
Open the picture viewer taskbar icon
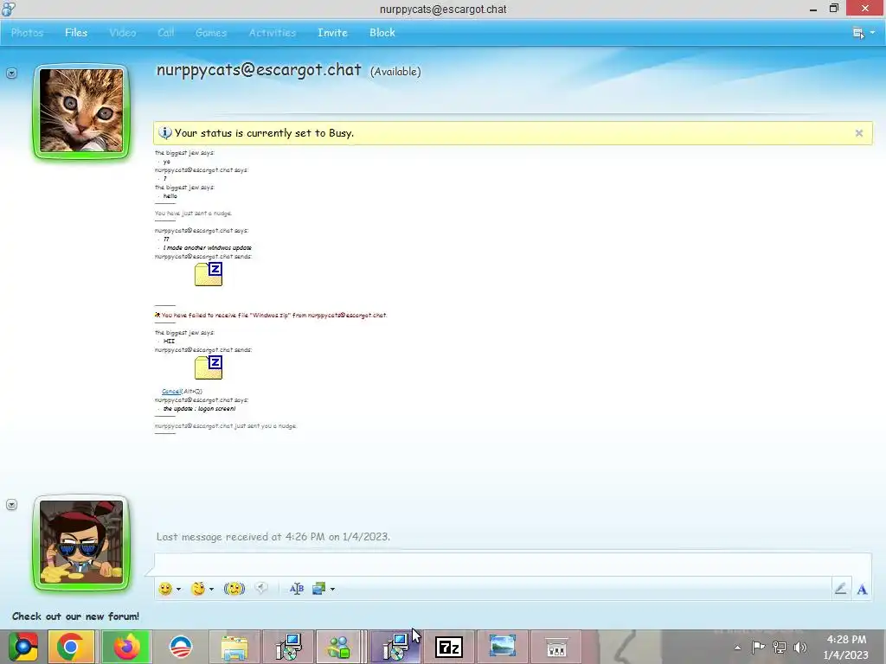click(503, 647)
